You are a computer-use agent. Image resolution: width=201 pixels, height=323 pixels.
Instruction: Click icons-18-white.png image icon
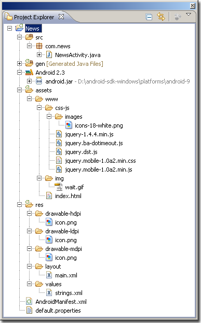[x=69, y=125]
